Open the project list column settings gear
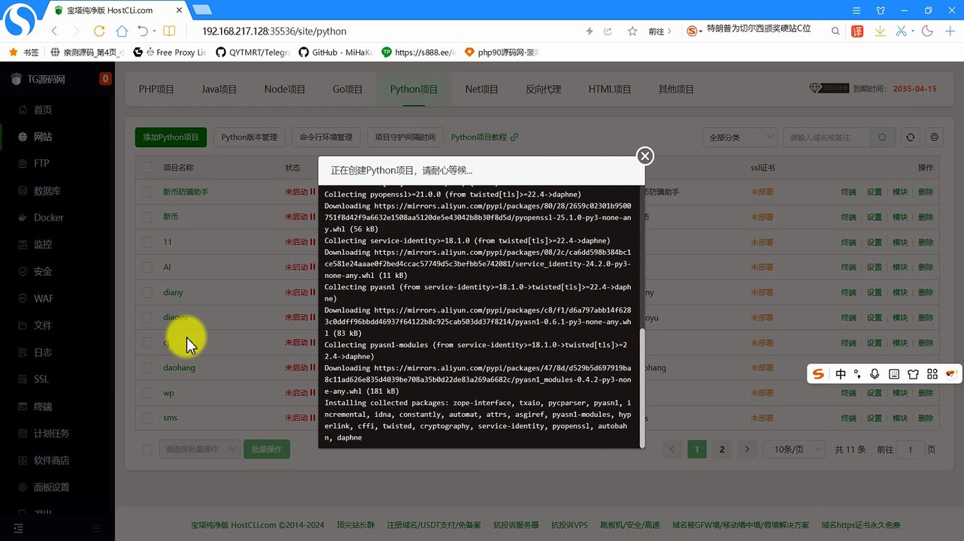The image size is (964, 541). (x=935, y=138)
